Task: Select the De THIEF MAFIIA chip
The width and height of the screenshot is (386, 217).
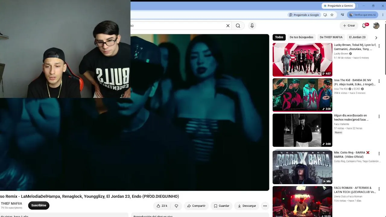Action: (x=331, y=37)
